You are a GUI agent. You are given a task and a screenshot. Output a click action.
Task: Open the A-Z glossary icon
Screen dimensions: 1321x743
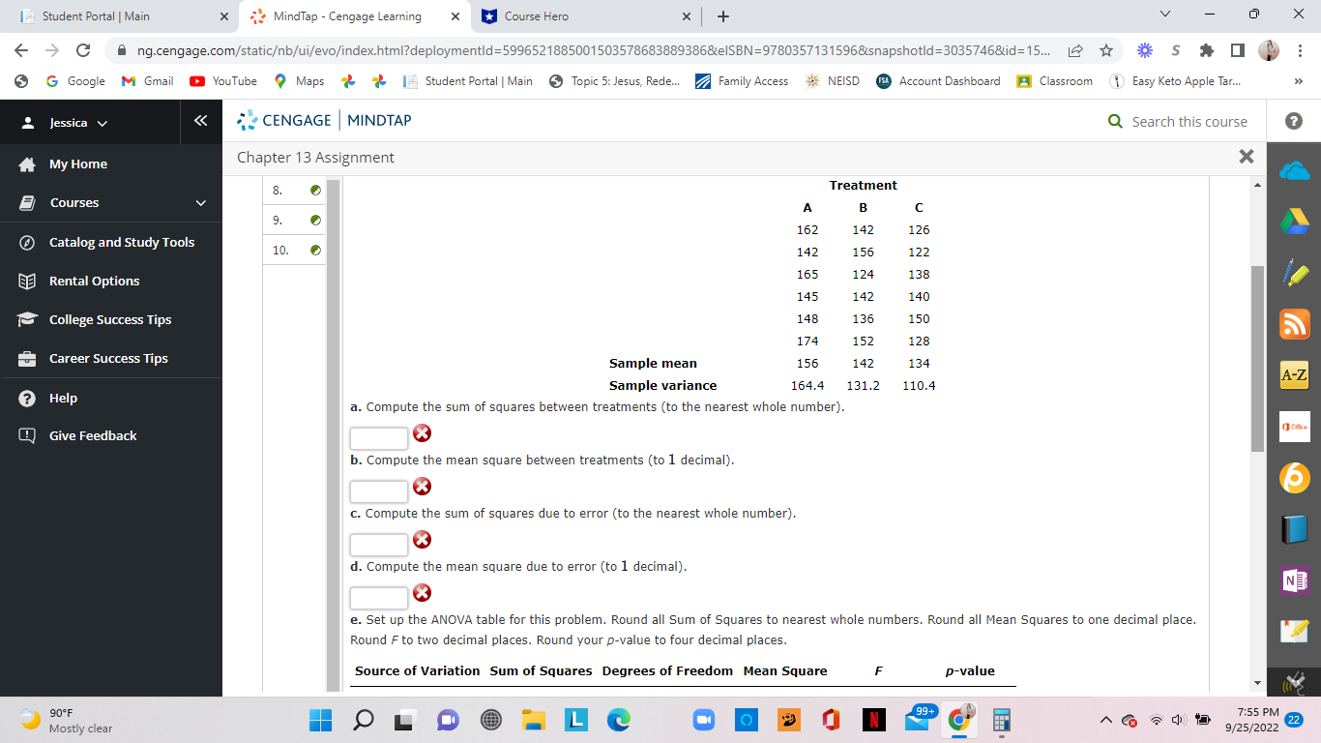click(x=1294, y=374)
